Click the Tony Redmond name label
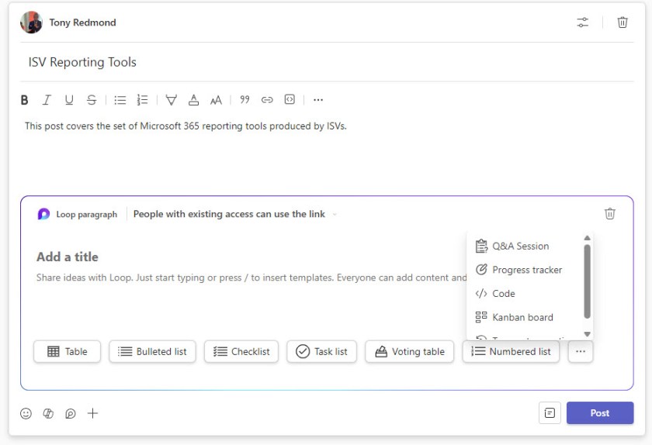This screenshot has width=652, height=445. coord(83,22)
